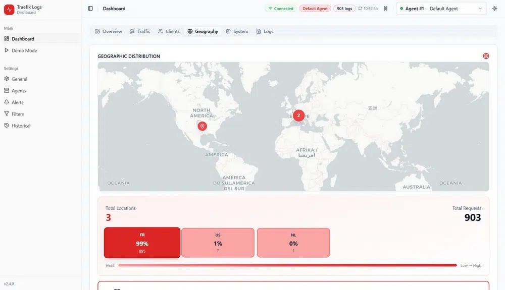This screenshot has height=290, width=505.
Task: Click the Demo Mode play icon
Action: [x=7, y=50]
